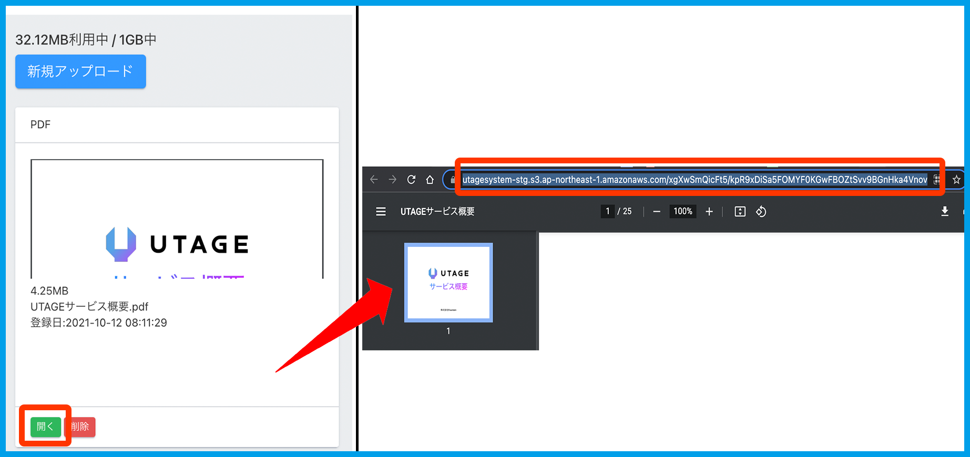
Task: Zoom in the PDF with plus button
Action: pyautogui.click(x=709, y=212)
